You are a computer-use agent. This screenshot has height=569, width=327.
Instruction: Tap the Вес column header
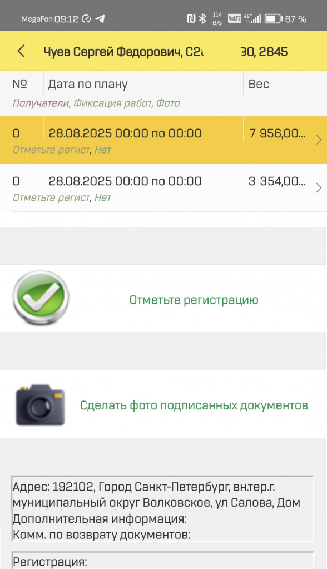click(x=259, y=84)
